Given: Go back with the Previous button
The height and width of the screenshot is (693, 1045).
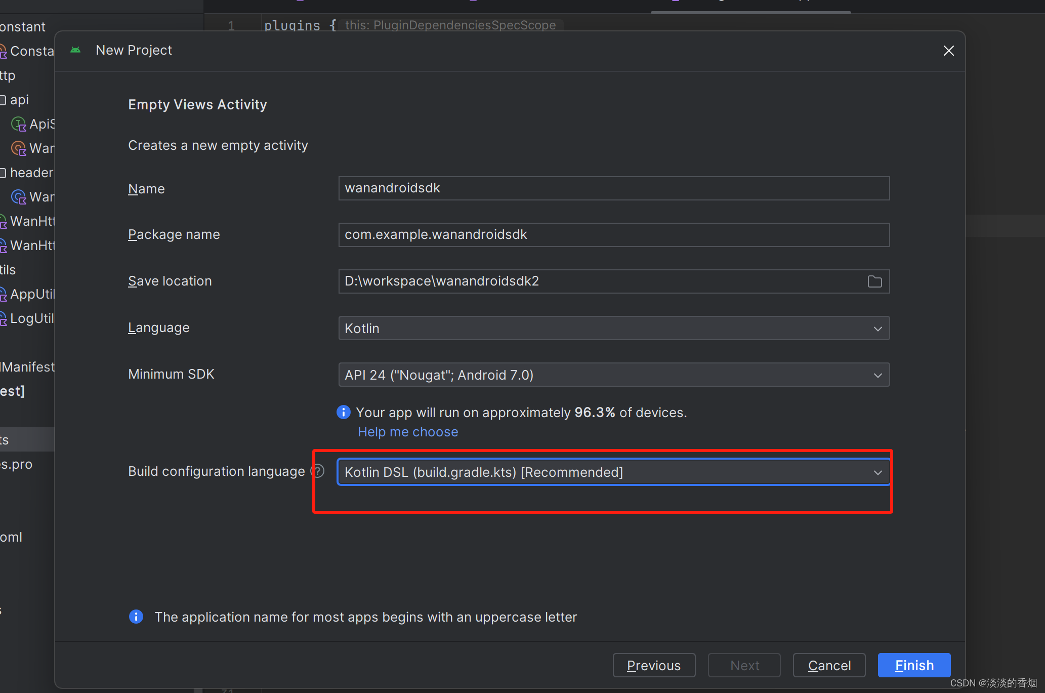Looking at the screenshot, I should [x=654, y=665].
